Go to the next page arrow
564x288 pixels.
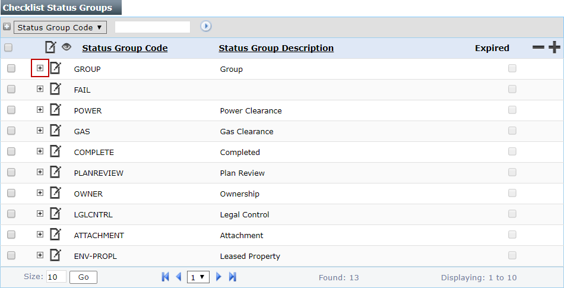click(x=218, y=277)
